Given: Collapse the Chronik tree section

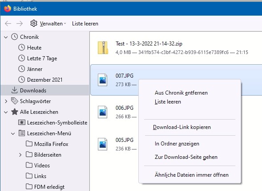Looking at the screenshot, I should coord(6,37).
